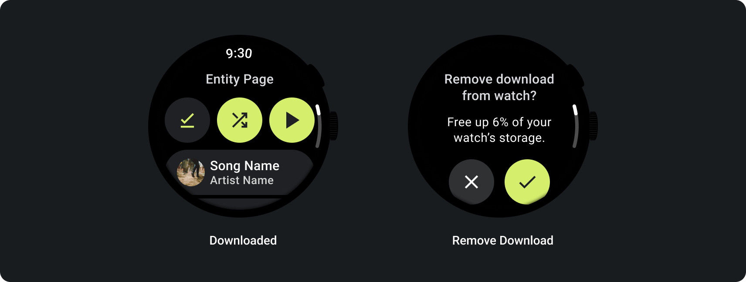Screen dimensions: 746x282
Task: Click the Free up 6% storage message
Action: 499,130
